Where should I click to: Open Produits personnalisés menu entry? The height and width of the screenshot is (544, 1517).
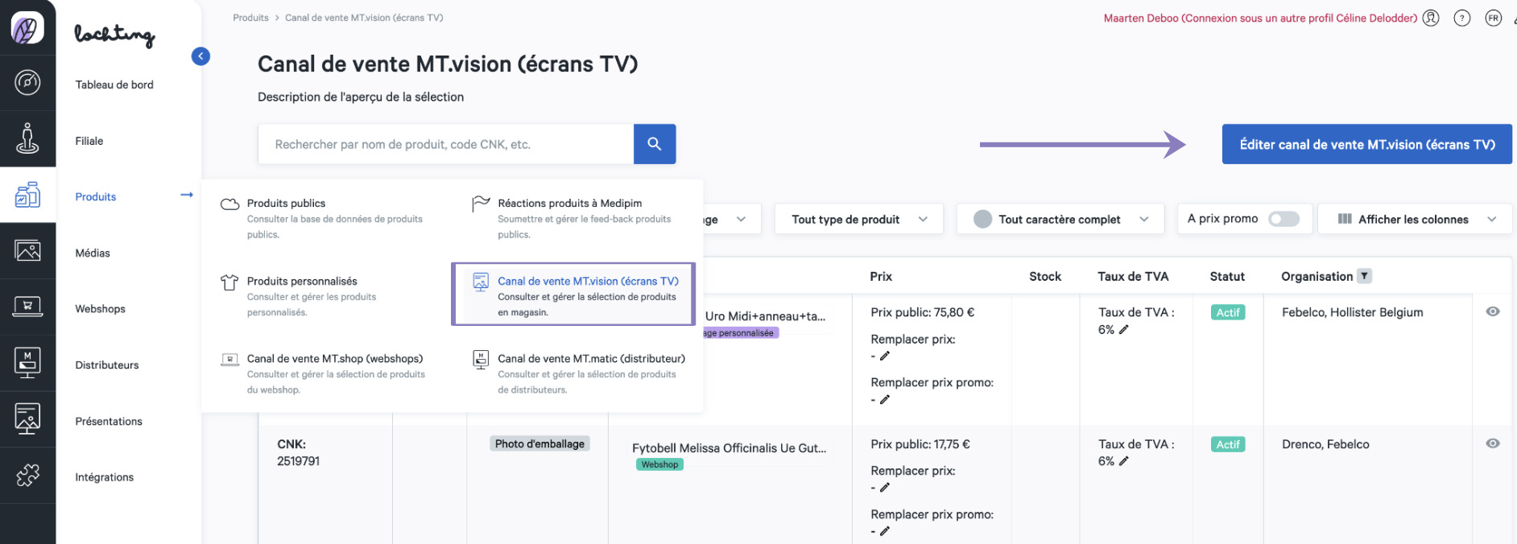point(326,296)
